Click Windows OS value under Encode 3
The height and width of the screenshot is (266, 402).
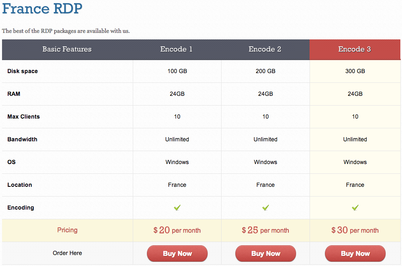click(355, 162)
